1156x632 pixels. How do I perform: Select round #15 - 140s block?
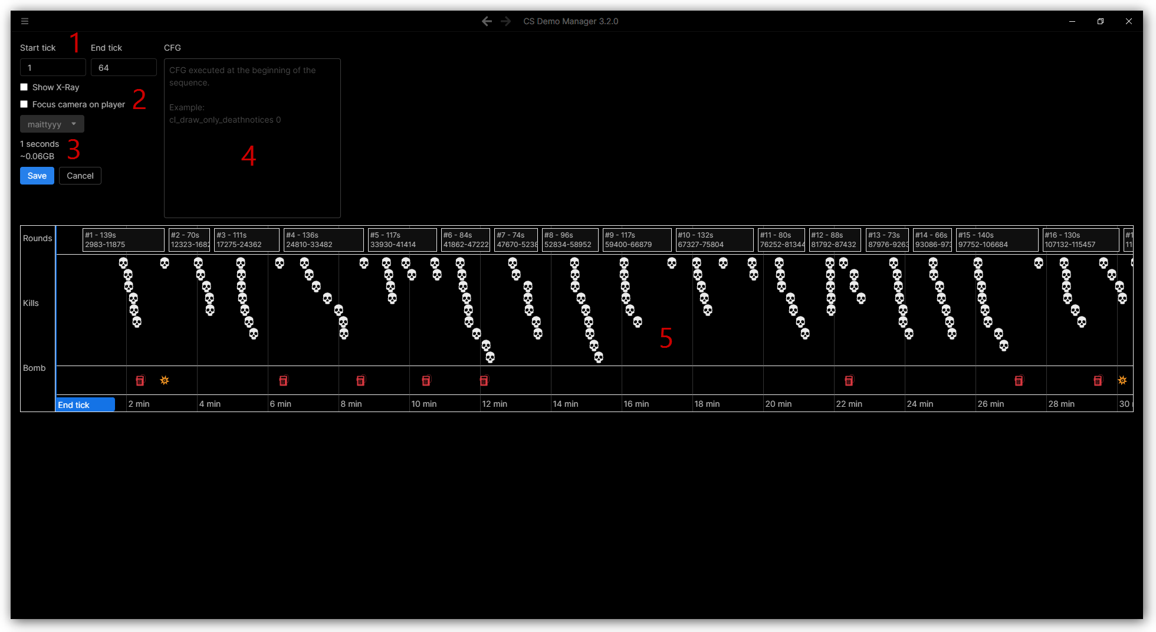click(x=997, y=240)
